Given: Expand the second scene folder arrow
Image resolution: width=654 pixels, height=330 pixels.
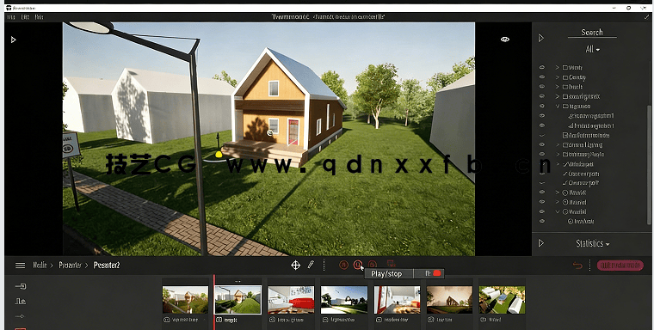Looking at the screenshot, I should (x=558, y=77).
